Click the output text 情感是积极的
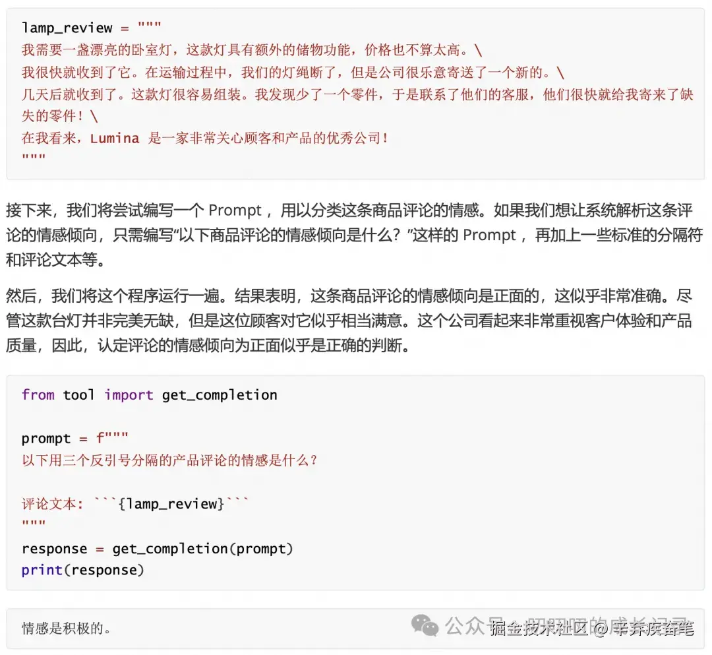Image resolution: width=712 pixels, height=655 pixels. (x=67, y=629)
